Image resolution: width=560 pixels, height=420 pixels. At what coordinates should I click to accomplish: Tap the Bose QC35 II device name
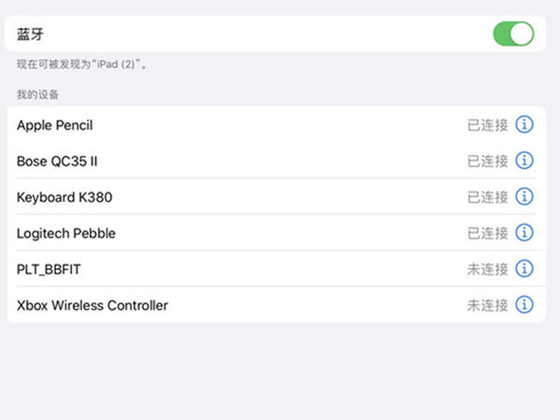[57, 161]
